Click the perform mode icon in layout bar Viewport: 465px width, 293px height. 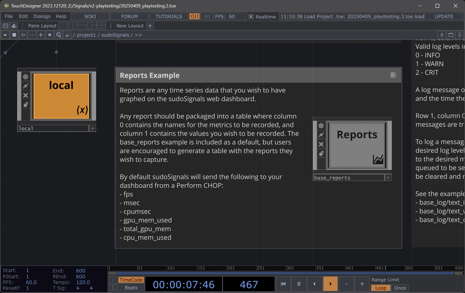(x=5, y=26)
